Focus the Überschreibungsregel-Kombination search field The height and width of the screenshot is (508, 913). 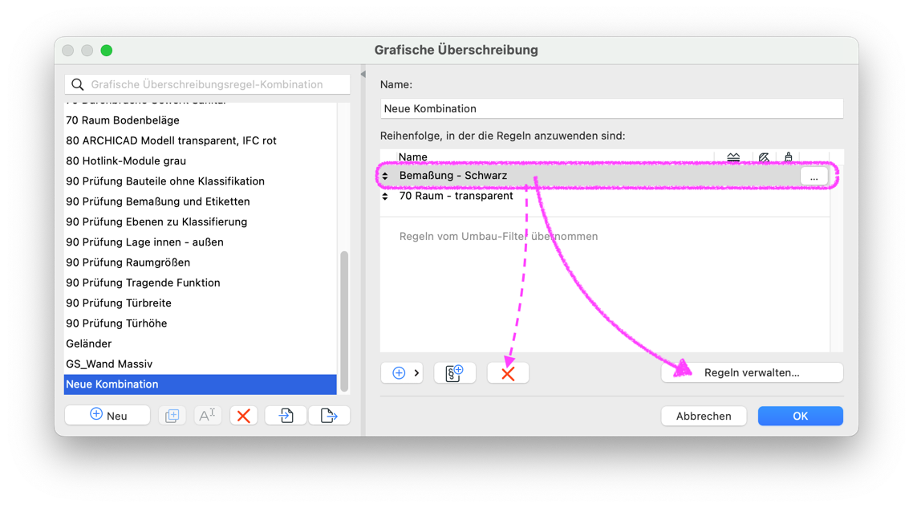[x=207, y=84]
